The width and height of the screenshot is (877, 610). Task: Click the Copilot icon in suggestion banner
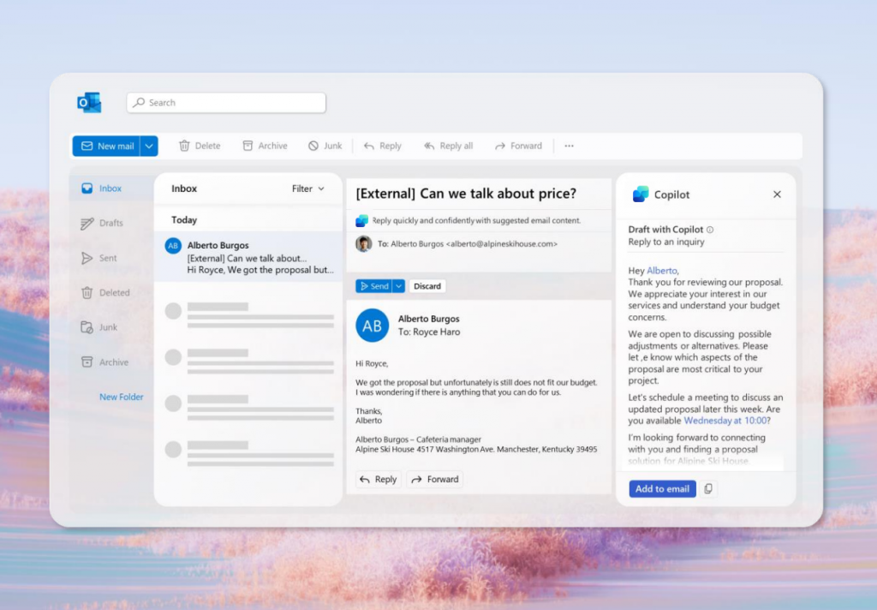(x=362, y=220)
